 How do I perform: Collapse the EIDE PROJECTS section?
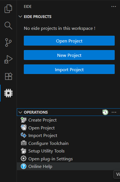coord(20,17)
